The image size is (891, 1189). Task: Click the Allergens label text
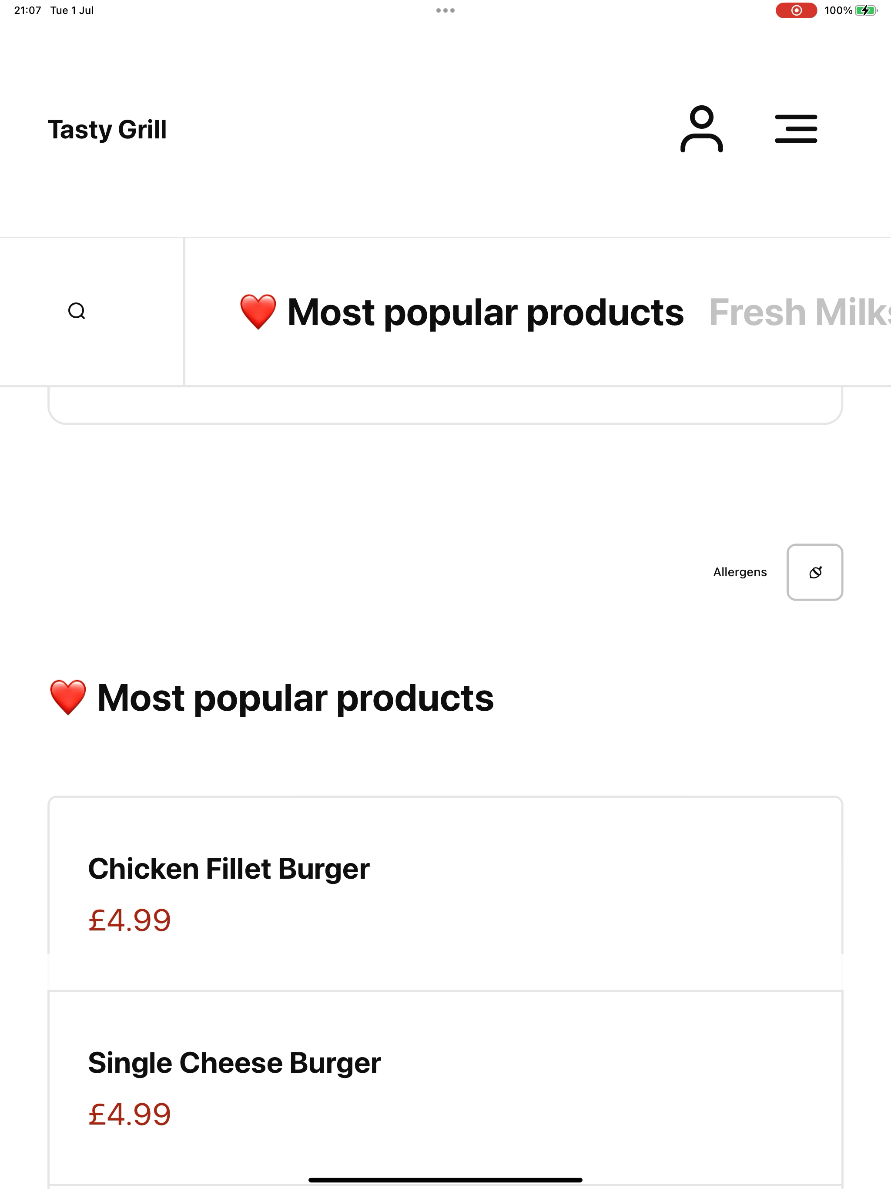pos(740,572)
